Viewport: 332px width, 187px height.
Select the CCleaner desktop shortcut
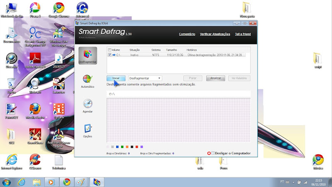pos(35,162)
